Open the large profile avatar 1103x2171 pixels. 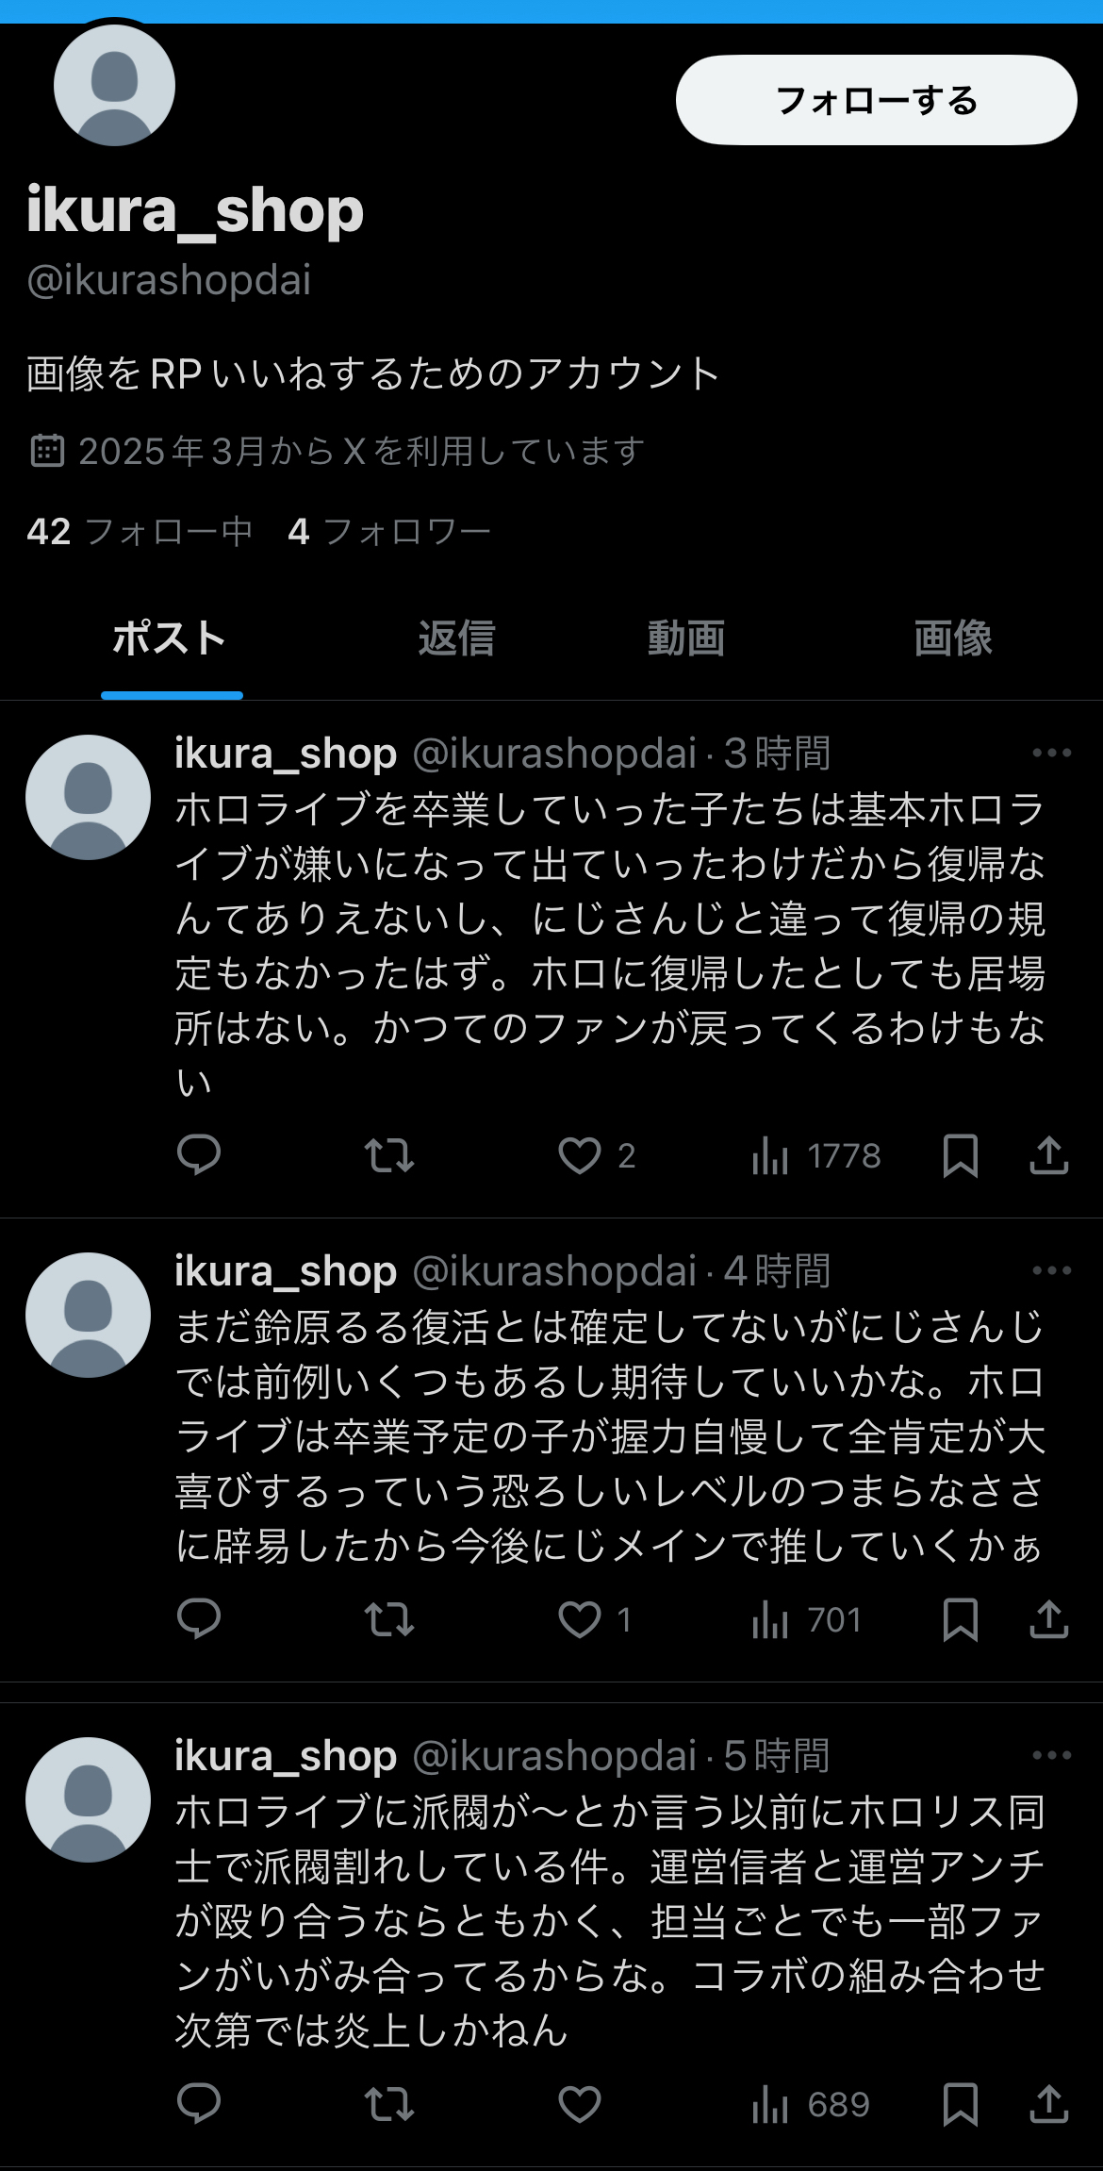[115, 85]
